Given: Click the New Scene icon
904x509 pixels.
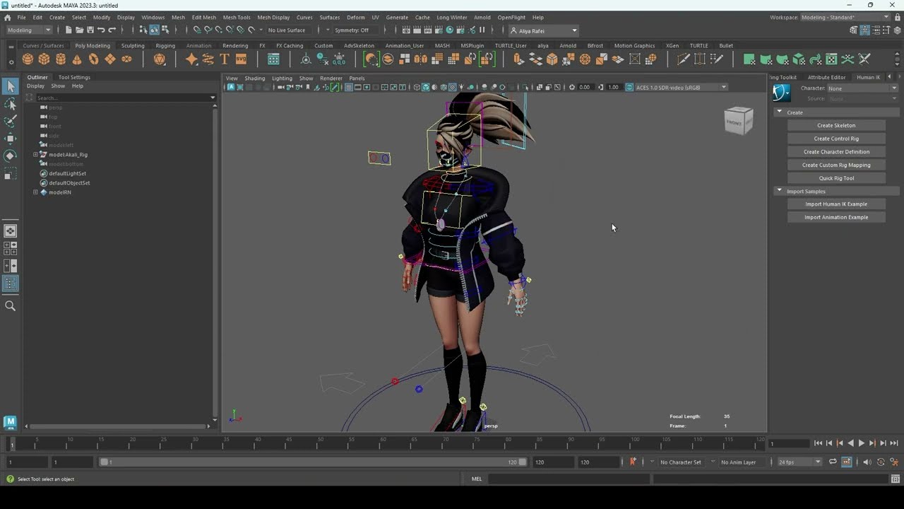Looking at the screenshot, I should [x=69, y=30].
